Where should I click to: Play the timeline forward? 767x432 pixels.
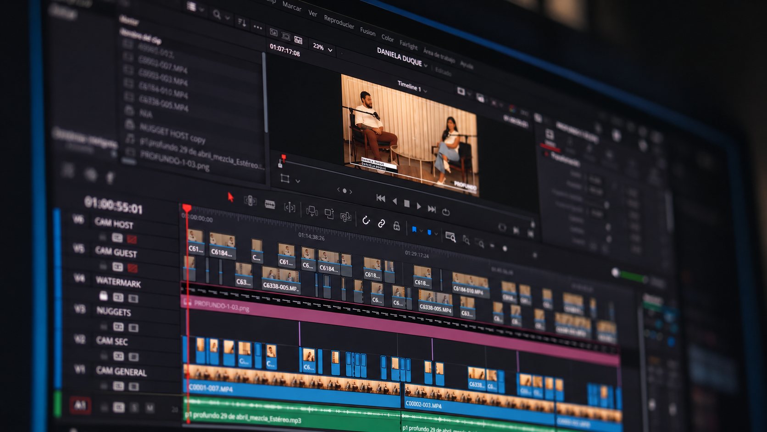(419, 206)
